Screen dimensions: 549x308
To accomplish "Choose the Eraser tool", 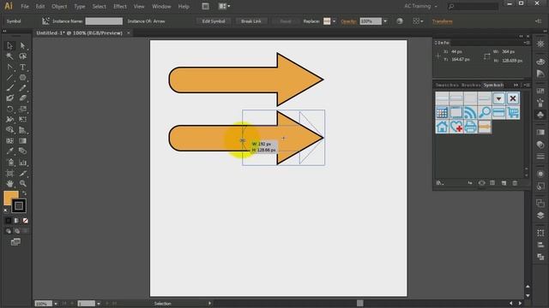I will (23, 98).
